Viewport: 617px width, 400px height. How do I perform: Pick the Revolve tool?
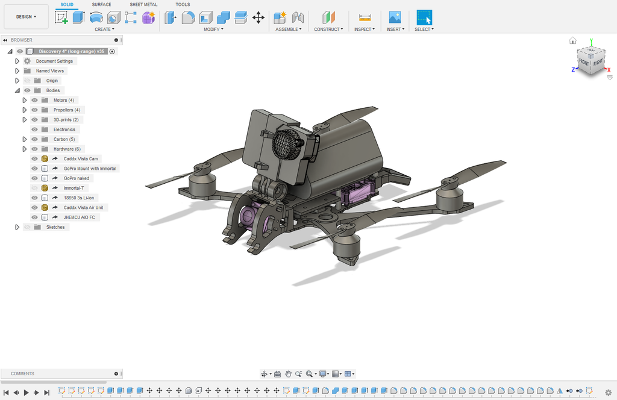[96, 17]
